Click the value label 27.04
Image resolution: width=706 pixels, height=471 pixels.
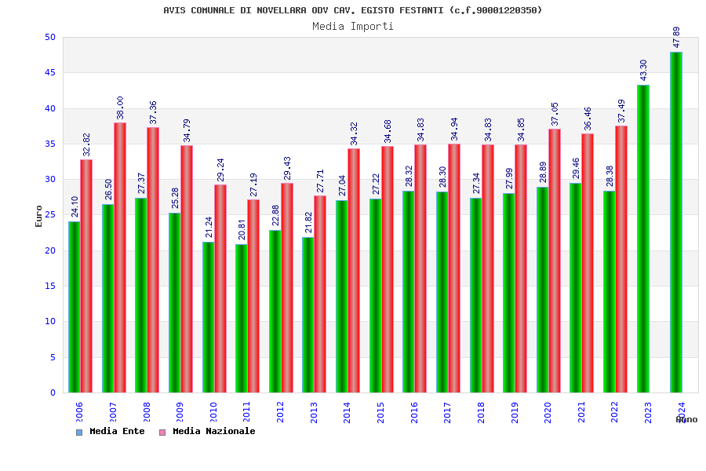click(342, 186)
